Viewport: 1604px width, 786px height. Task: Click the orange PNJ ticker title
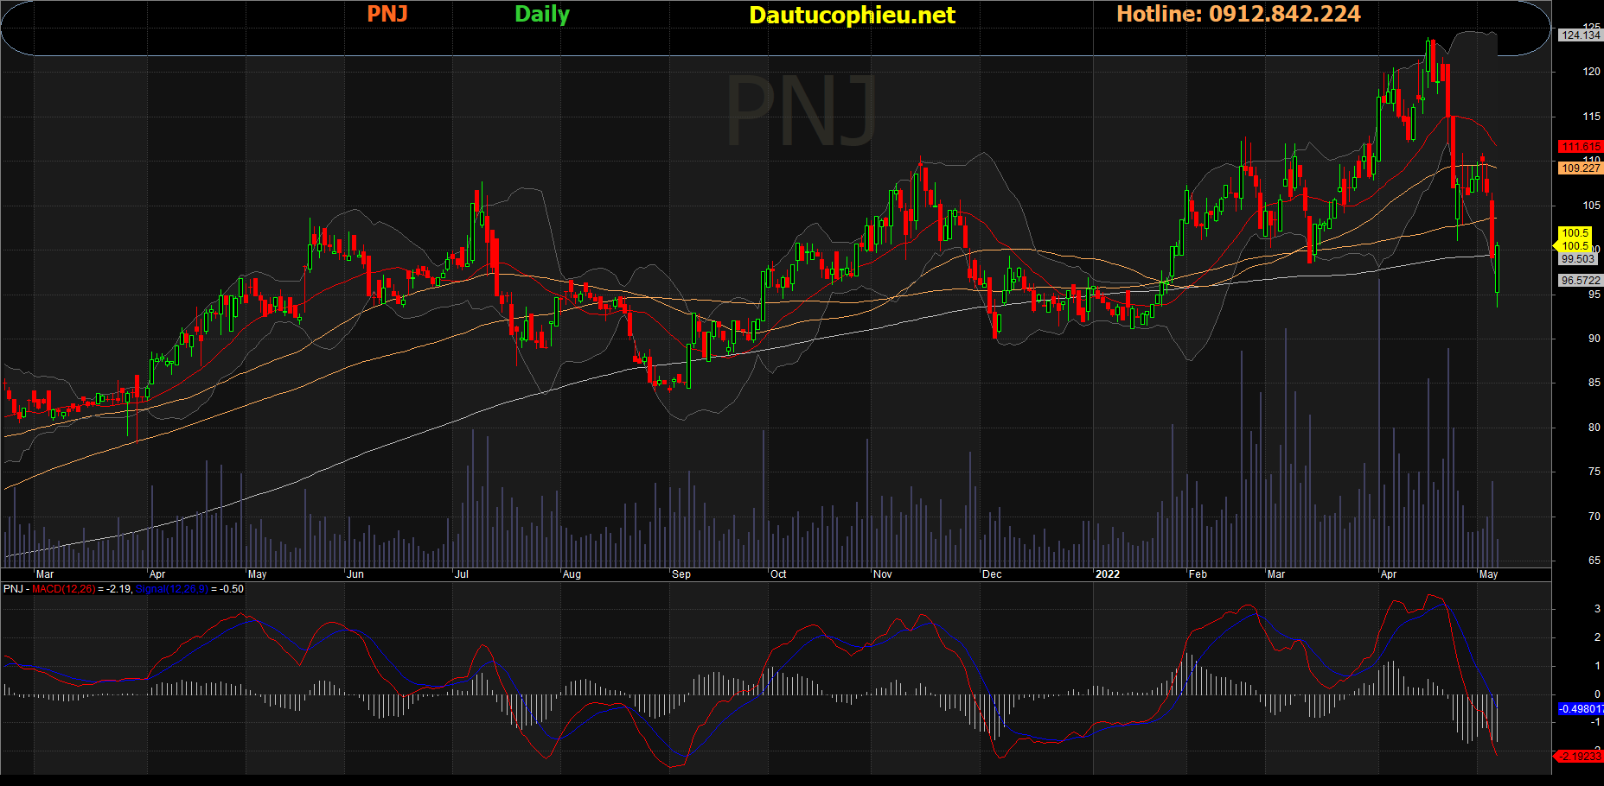pos(387,14)
